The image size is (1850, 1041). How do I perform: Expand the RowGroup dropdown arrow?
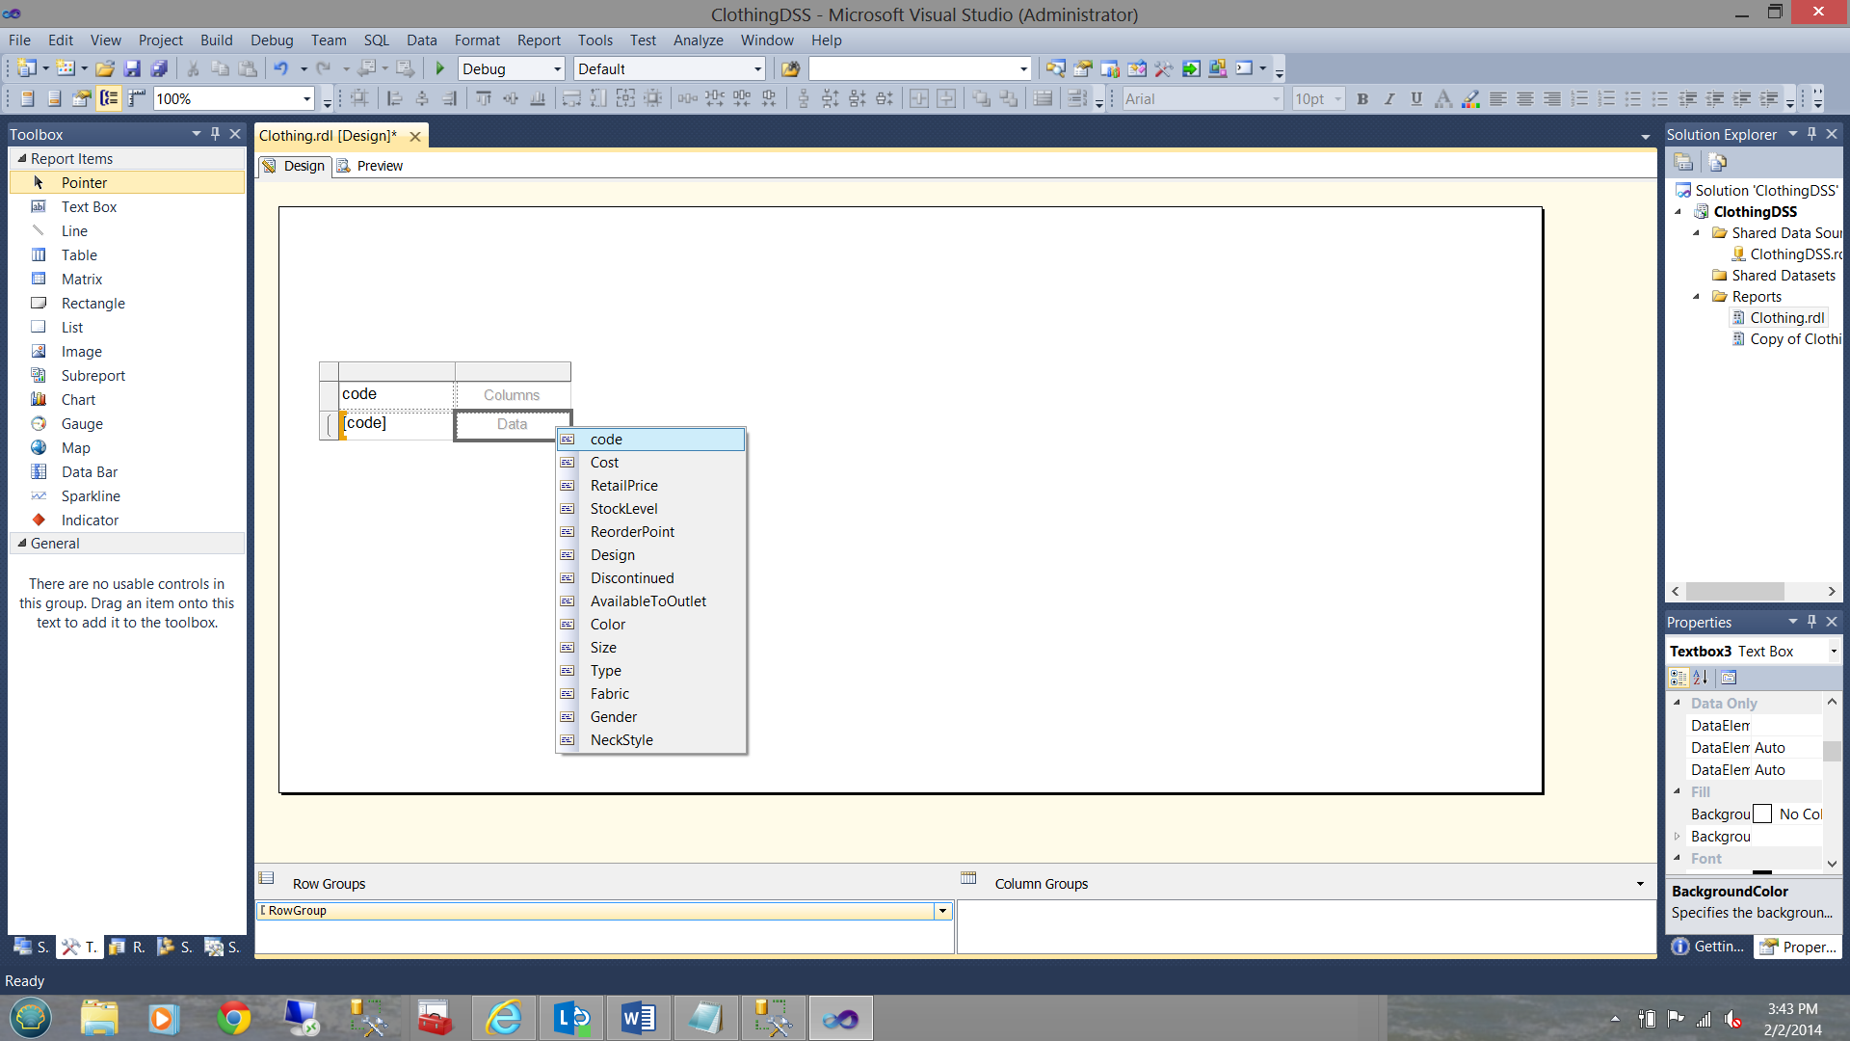pyautogui.click(x=942, y=911)
